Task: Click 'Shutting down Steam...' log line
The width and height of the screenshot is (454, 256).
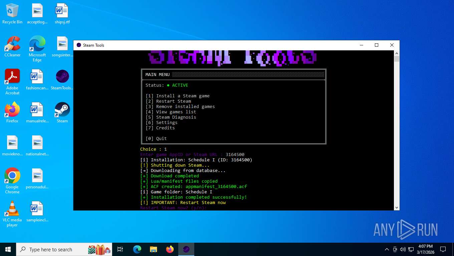Action: [175, 165]
